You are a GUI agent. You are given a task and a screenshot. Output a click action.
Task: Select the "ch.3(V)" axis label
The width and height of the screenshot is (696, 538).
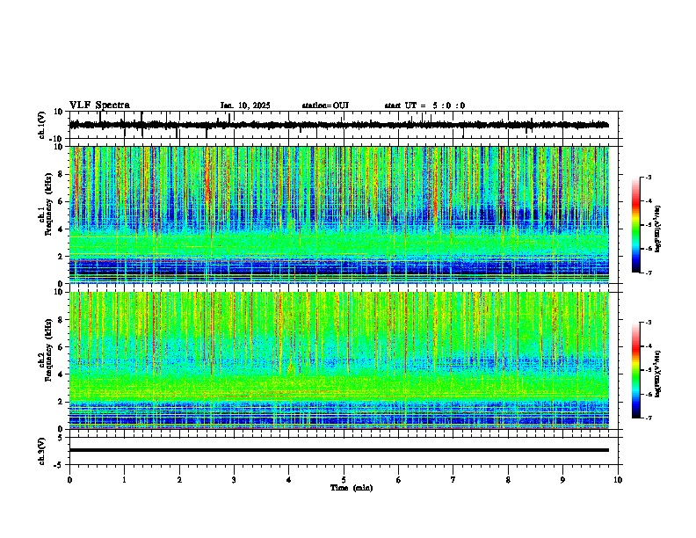point(42,452)
